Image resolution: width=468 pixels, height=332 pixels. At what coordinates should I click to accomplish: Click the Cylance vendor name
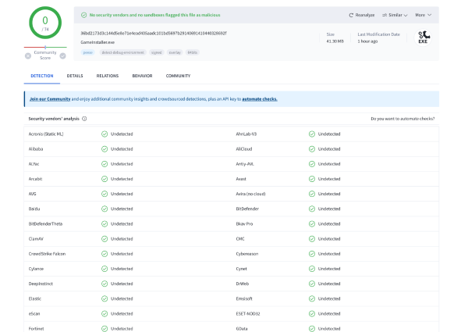click(x=36, y=269)
